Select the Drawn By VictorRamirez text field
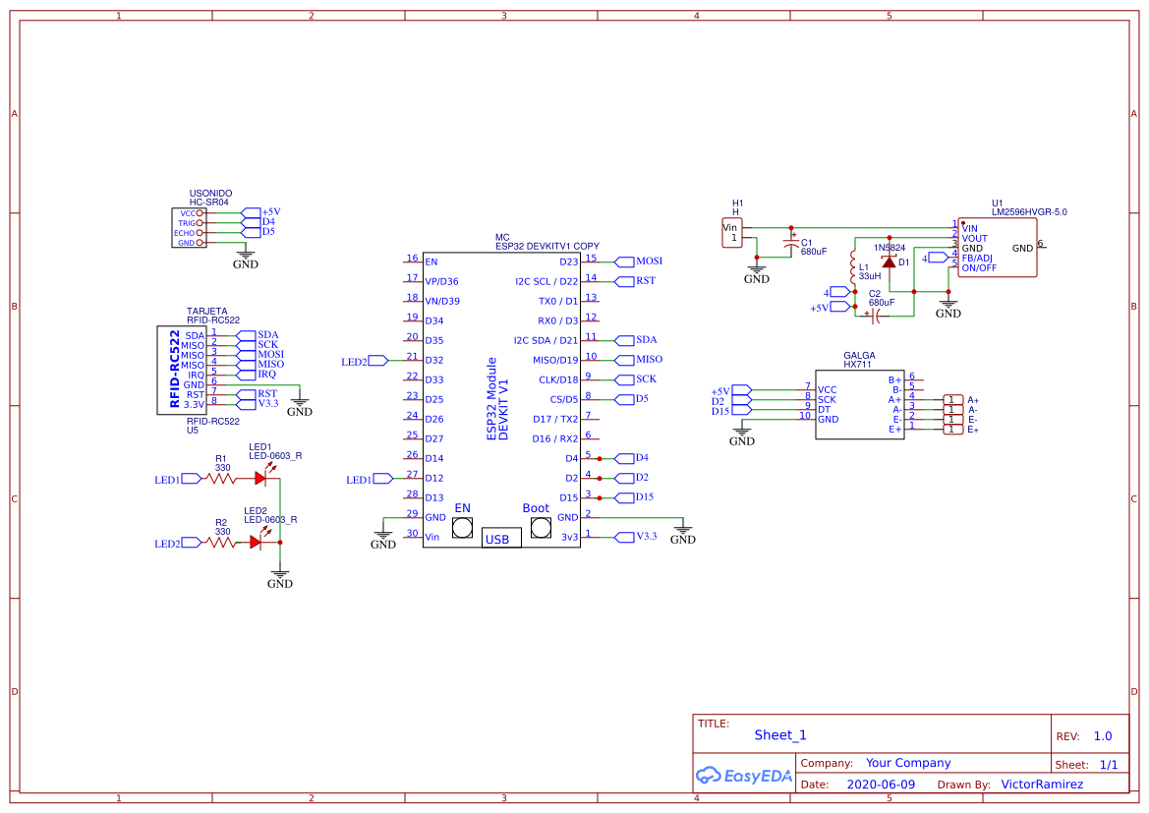 [x=1042, y=784]
